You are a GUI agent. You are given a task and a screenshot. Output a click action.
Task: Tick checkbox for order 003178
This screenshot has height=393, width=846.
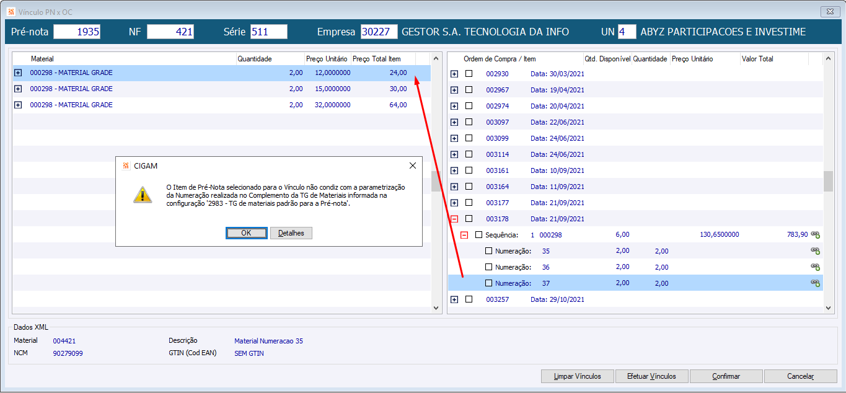point(469,218)
